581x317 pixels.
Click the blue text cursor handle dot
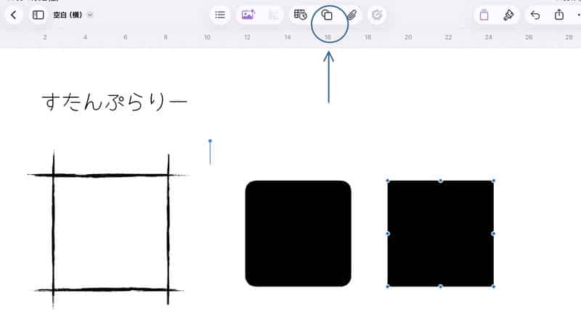210,141
